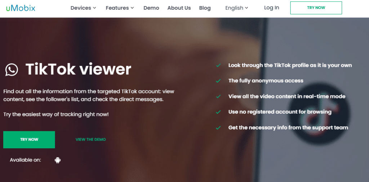Click the uMobix logo
The image size is (369, 182).
20,8
